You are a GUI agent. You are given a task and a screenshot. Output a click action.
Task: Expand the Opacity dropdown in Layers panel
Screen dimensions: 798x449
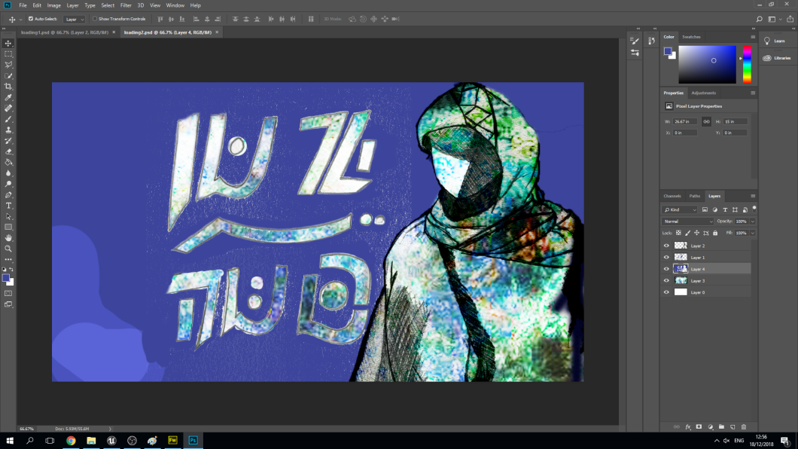click(753, 221)
